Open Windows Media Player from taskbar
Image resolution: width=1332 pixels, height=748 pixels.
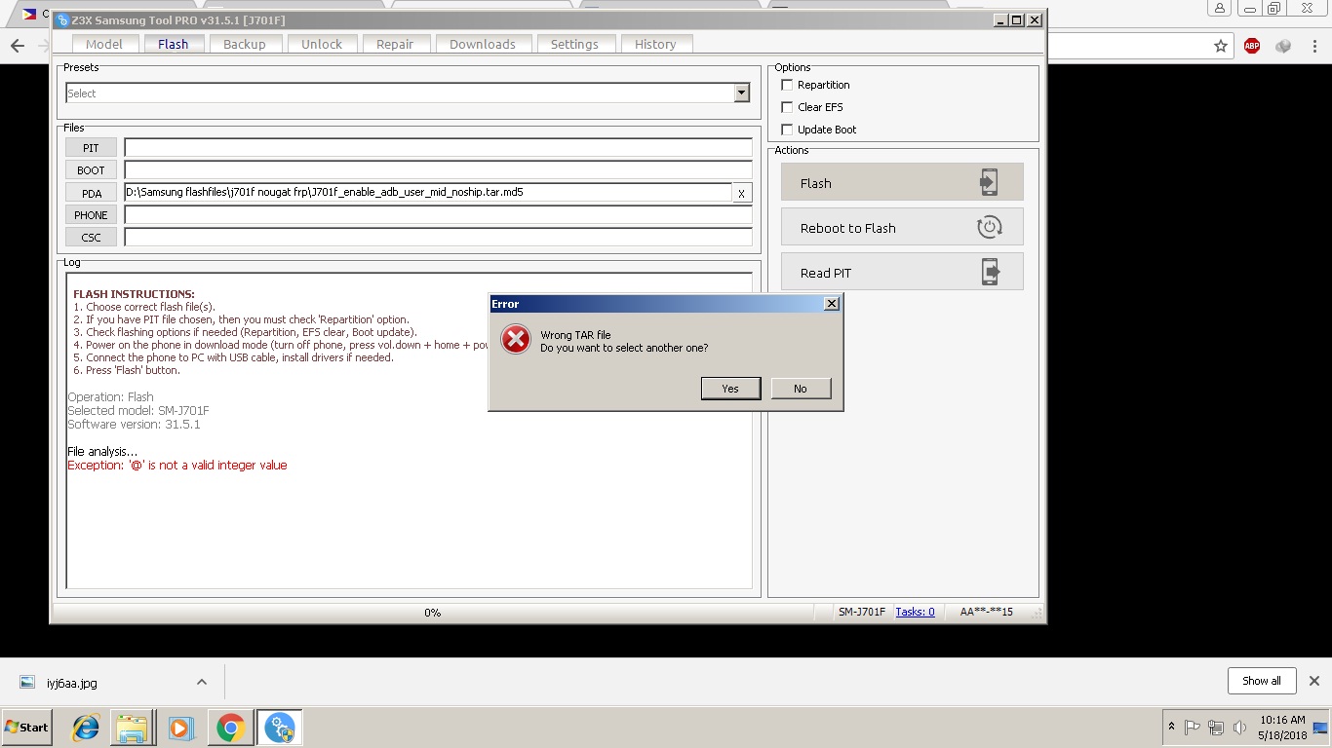click(x=179, y=728)
